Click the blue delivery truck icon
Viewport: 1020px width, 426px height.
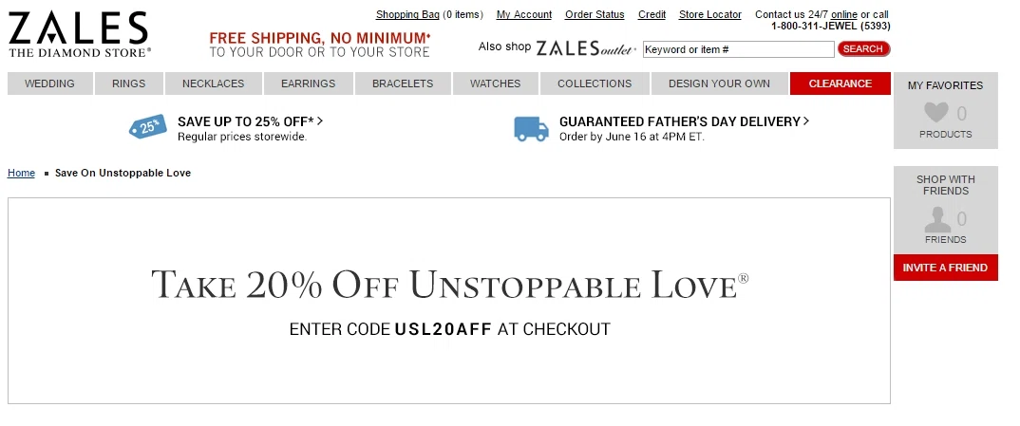coord(532,129)
